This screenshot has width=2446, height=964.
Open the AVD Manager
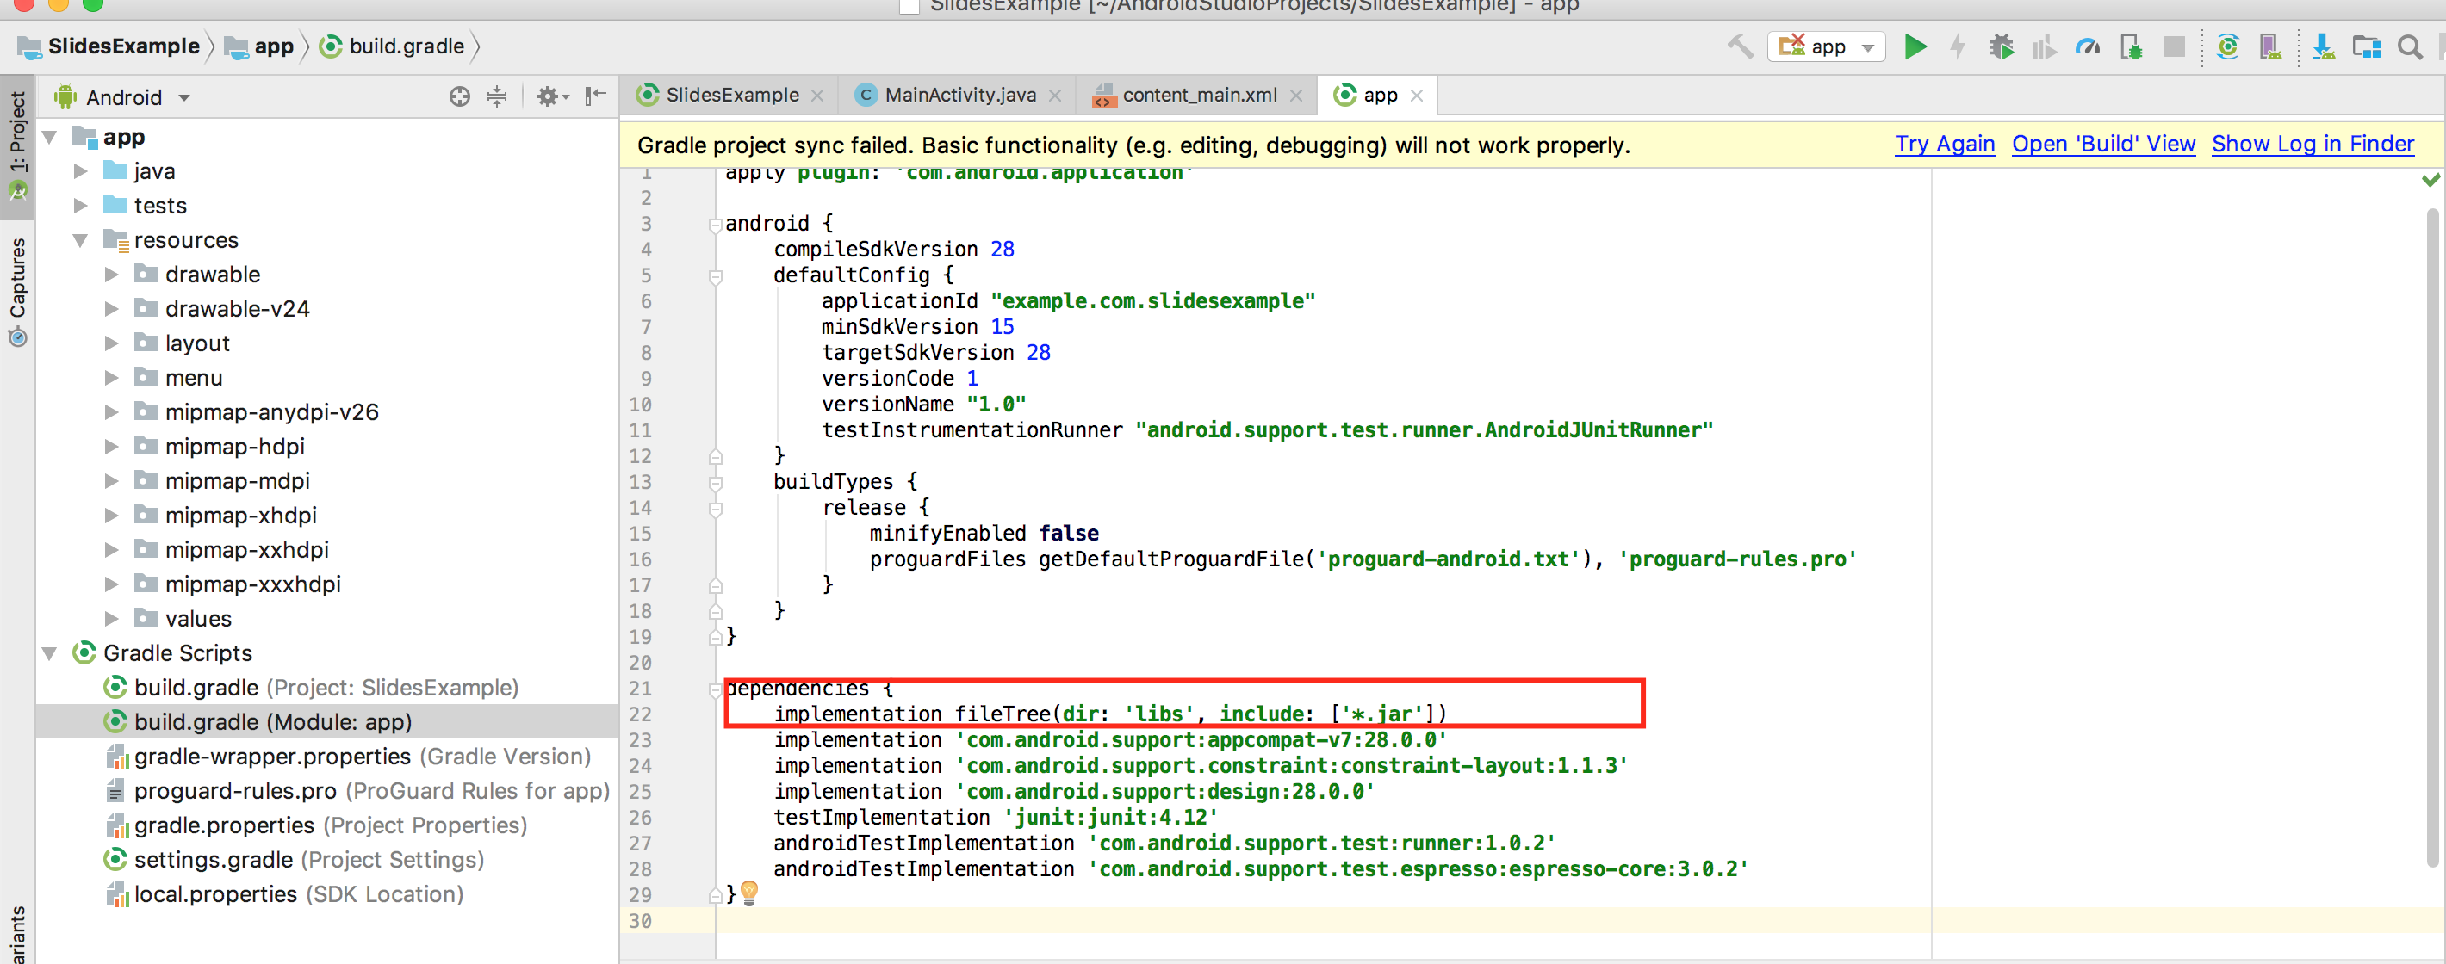pos(2271,46)
